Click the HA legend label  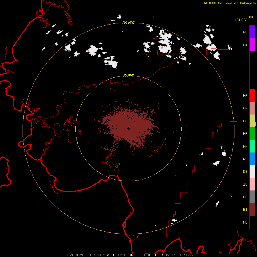pos(245,96)
